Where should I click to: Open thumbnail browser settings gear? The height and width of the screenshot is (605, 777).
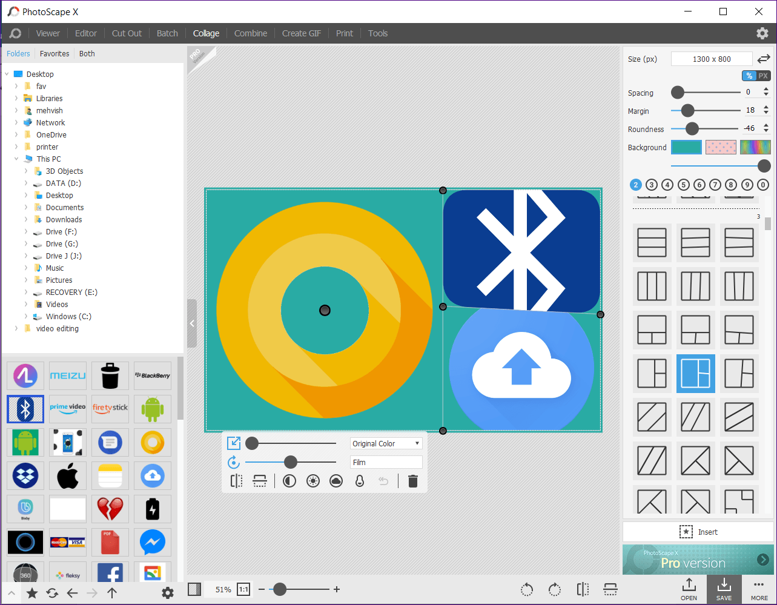[x=168, y=593]
